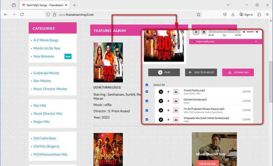Click download icon for Goinda Goinda.mp3

(176, 101)
